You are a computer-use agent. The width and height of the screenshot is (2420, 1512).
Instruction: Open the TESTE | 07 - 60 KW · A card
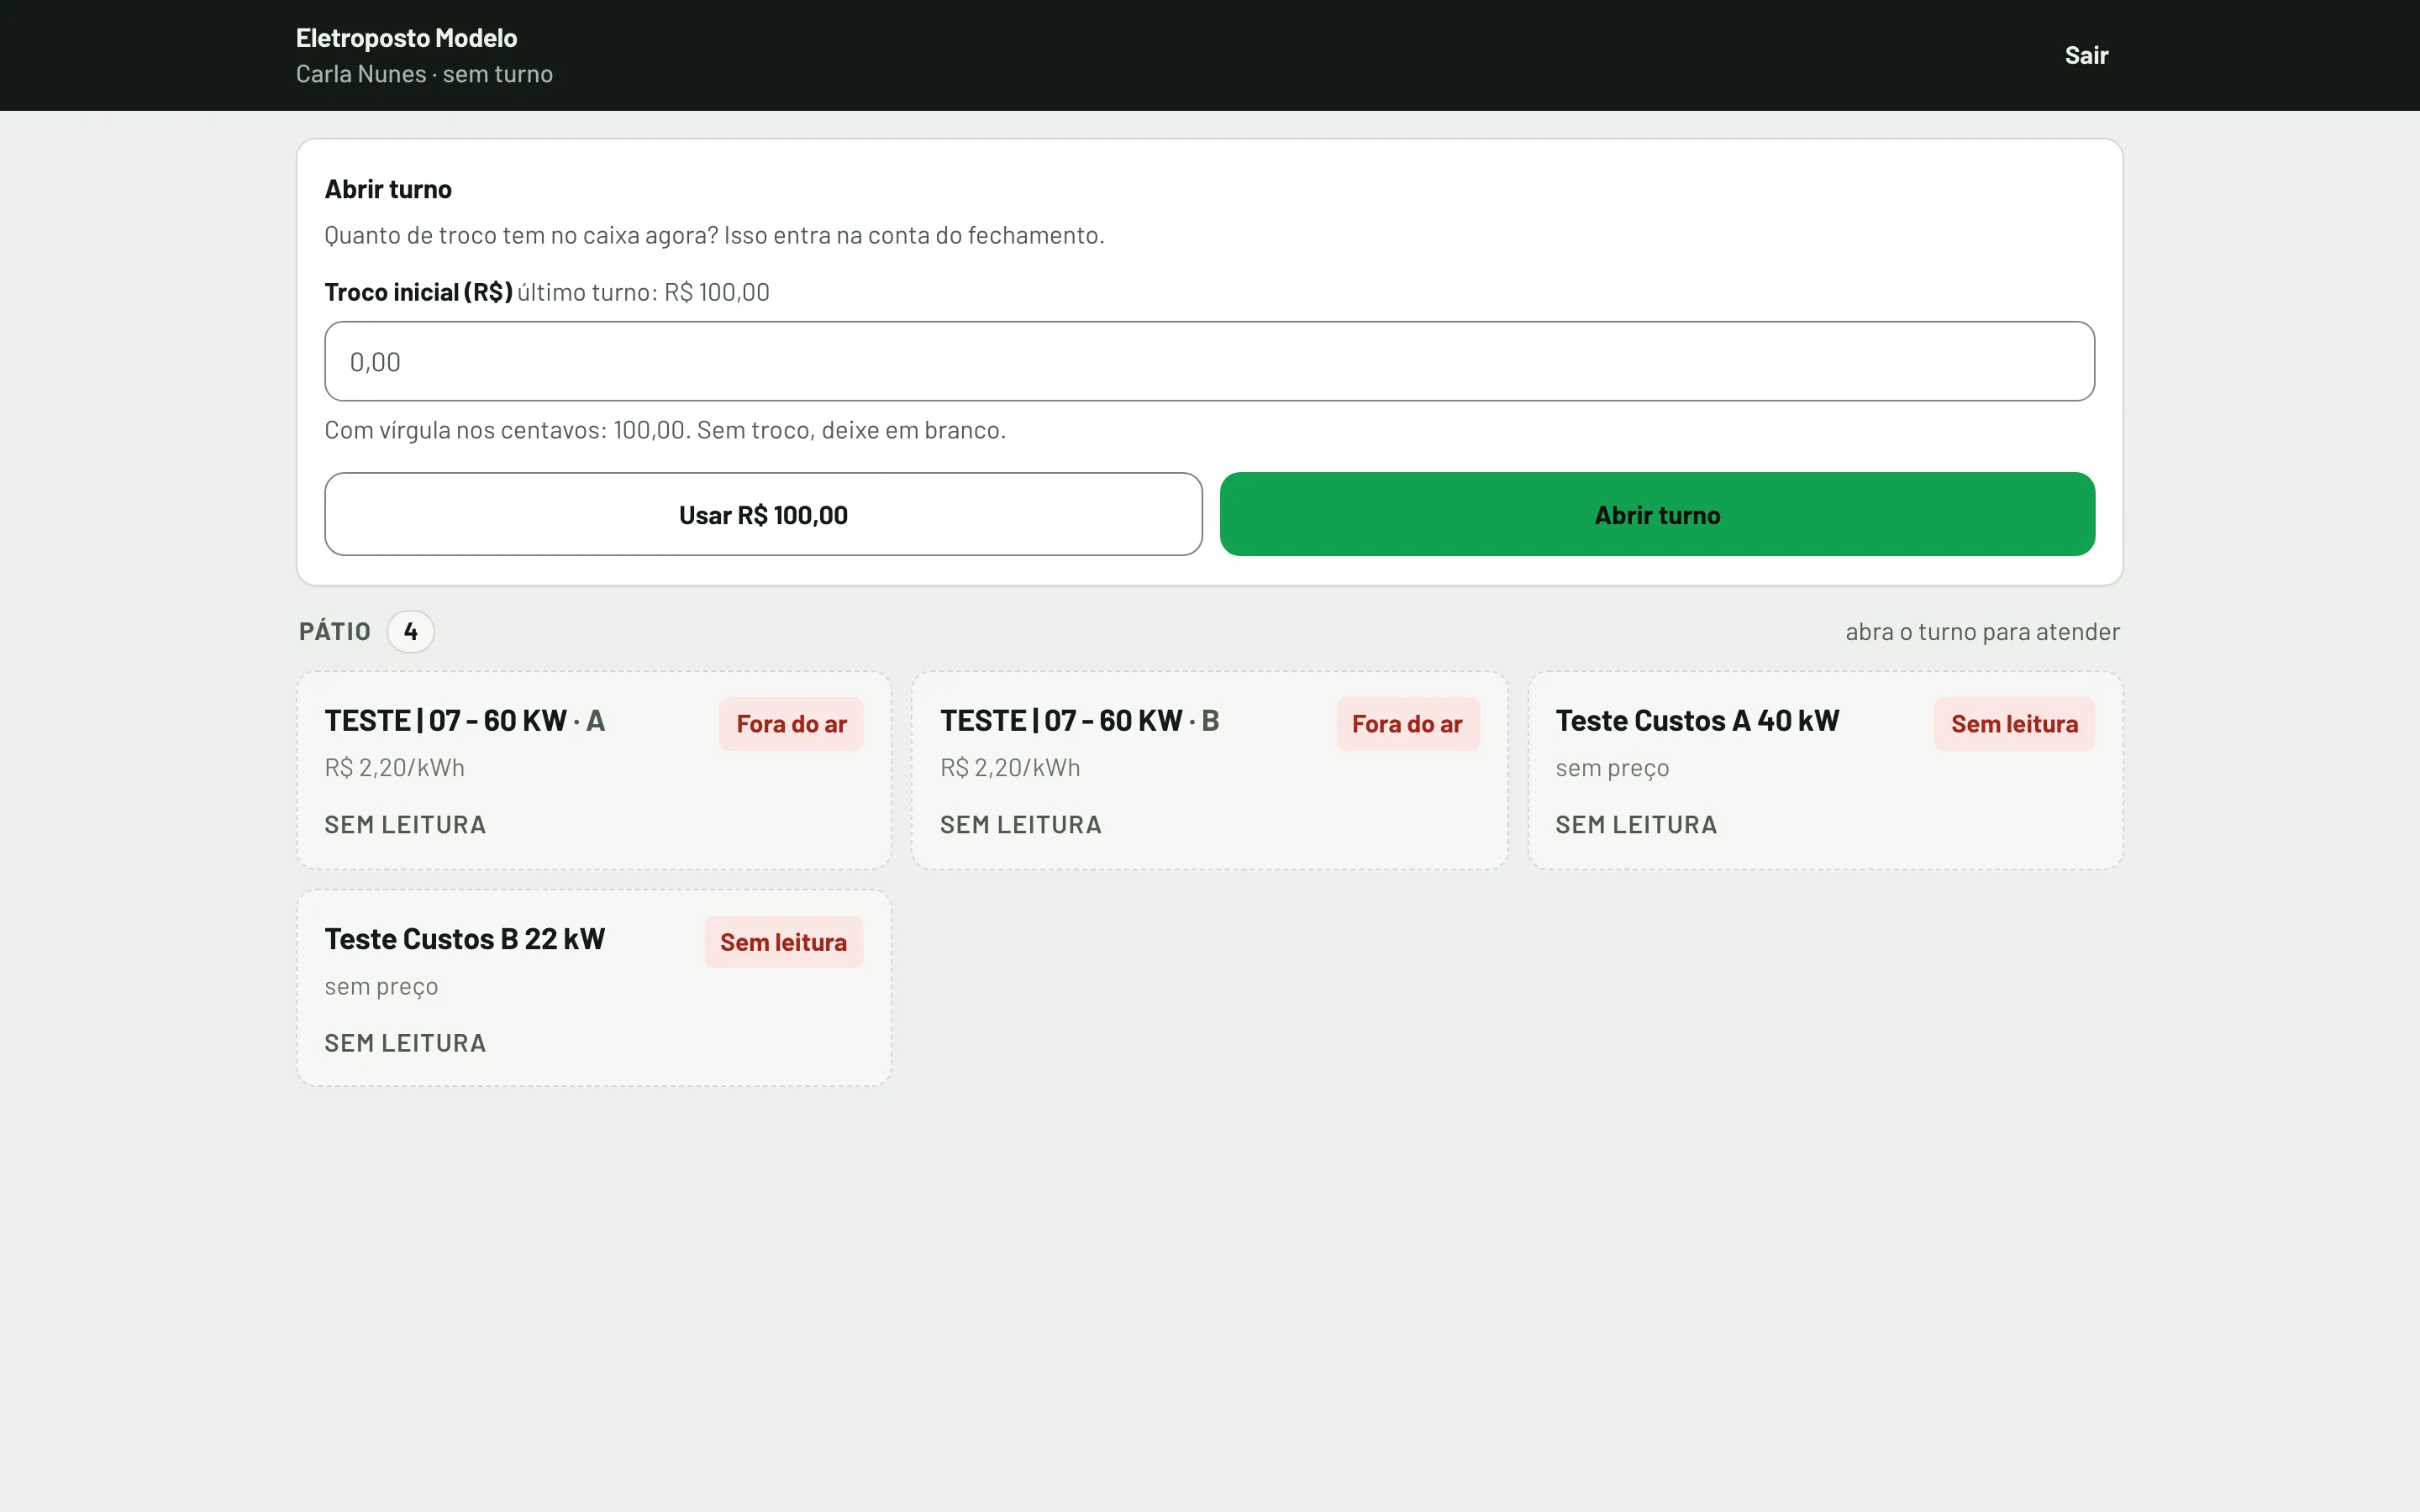tap(593, 769)
